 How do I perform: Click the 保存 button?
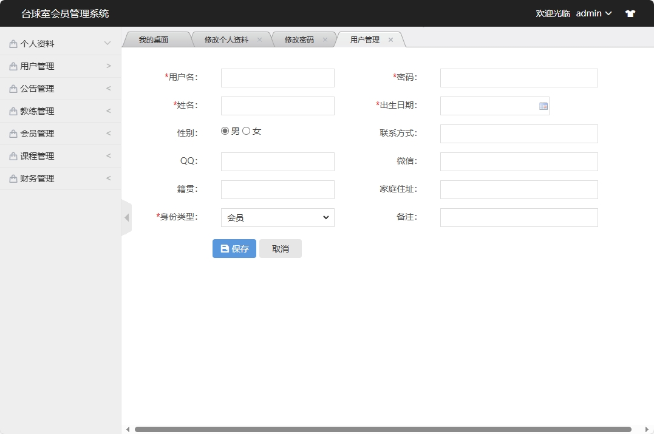coord(234,248)
